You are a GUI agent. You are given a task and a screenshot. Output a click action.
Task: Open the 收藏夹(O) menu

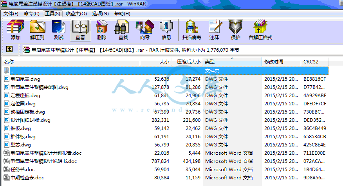click(x=76, y=14)
